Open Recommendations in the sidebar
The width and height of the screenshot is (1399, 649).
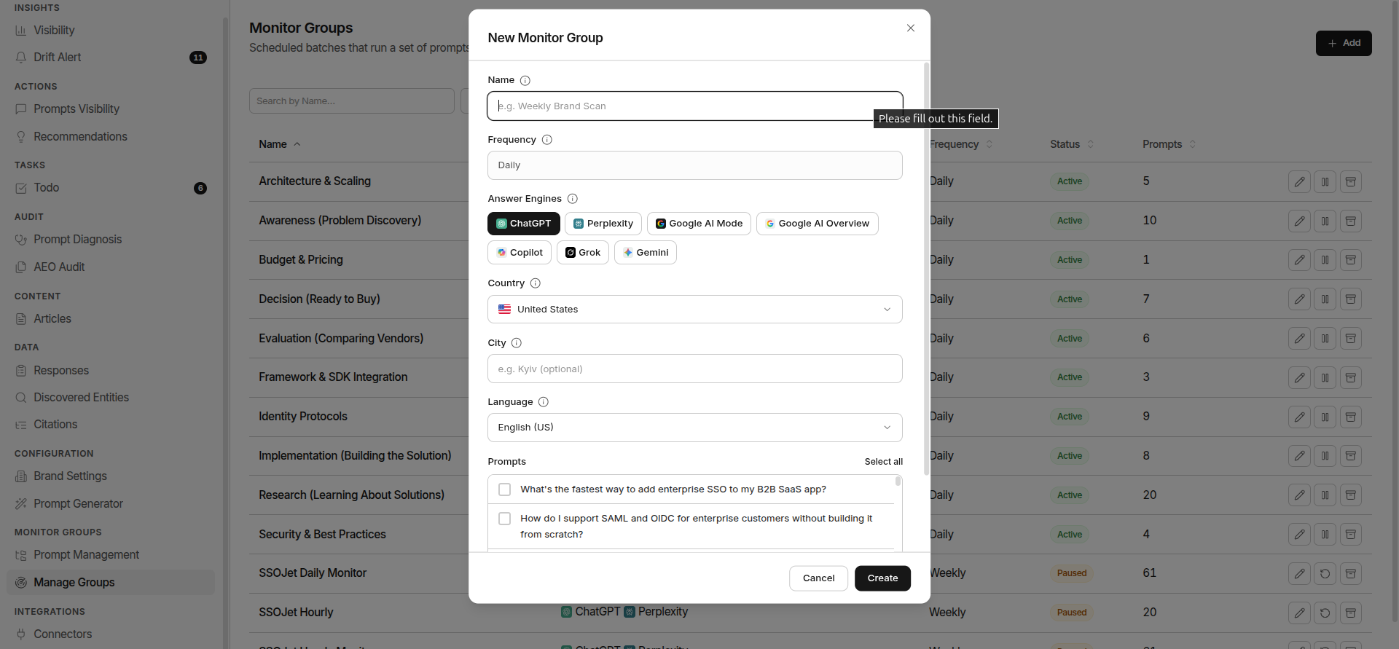[x=80, y=137]
